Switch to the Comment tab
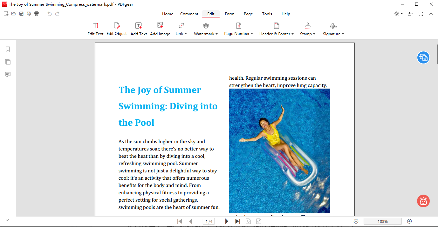Image resolution: width=438 pixels, height=227 pixels. [189, 14]
